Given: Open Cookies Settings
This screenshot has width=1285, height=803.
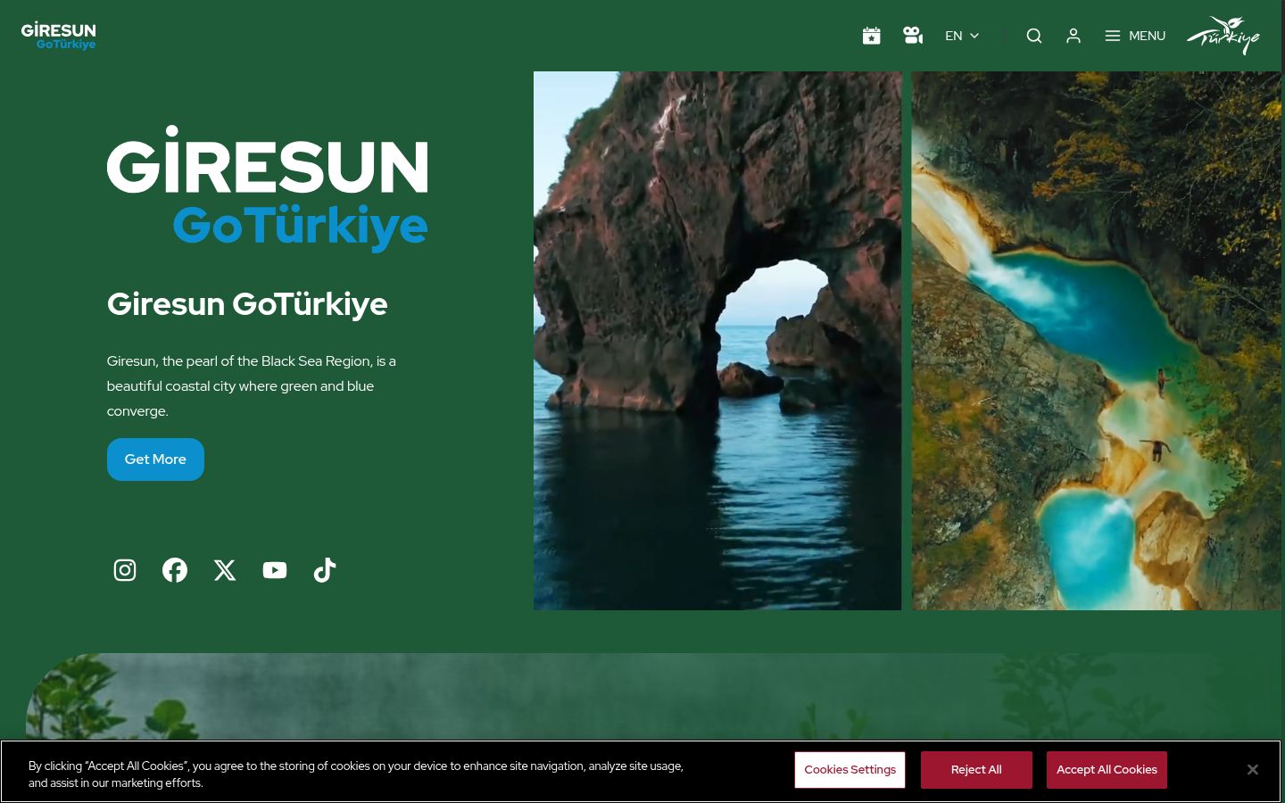Looking at the screenshot, I should pos(850,770).
